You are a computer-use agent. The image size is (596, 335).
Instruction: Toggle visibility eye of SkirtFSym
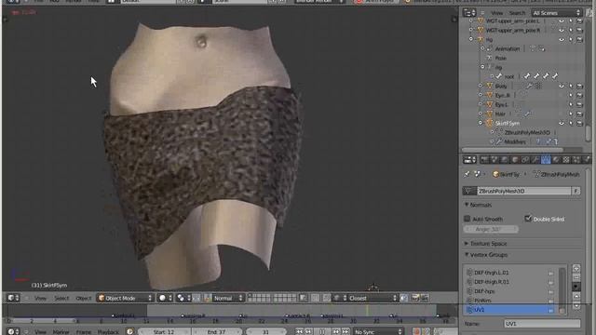(x=562, y=123)
